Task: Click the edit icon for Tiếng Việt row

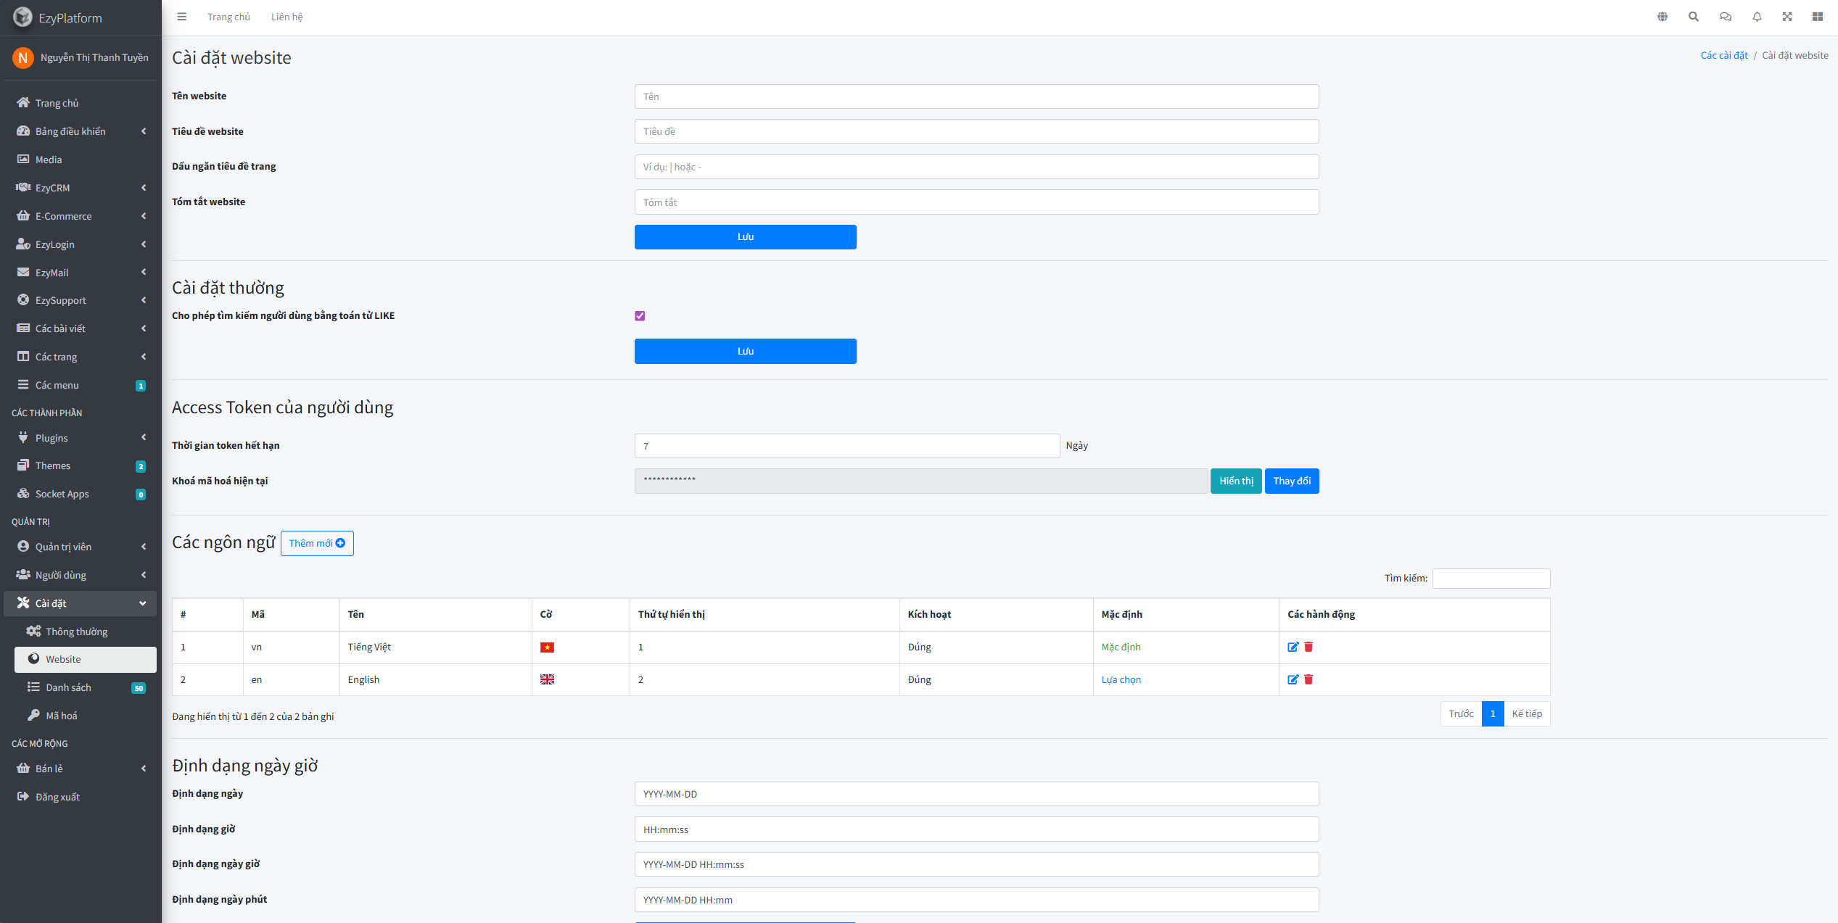Action: [1293, 647]
